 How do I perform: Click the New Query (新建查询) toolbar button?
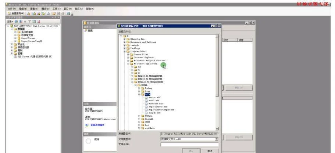coord(15,13)
